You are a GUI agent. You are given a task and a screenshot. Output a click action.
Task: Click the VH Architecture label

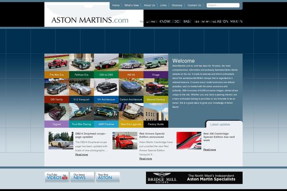tap(106, 99)
